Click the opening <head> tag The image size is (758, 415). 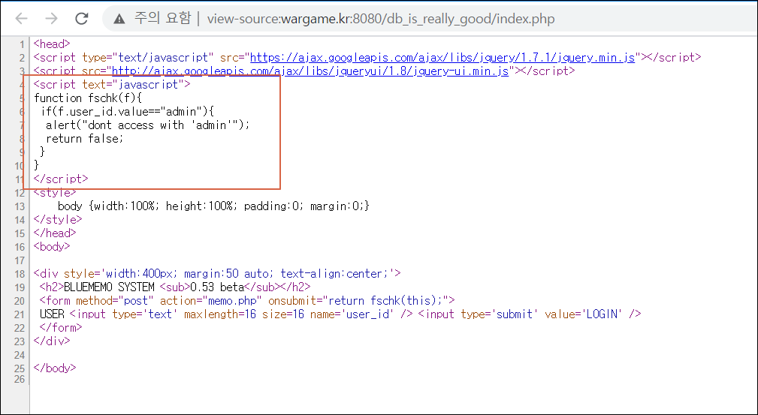point(52,44)
